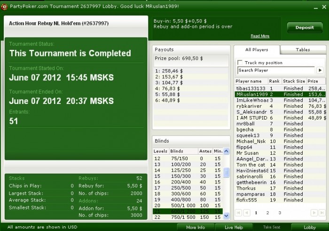329x231 pixels.
Task: Open Live Help
Action: (x=234, y=227)
